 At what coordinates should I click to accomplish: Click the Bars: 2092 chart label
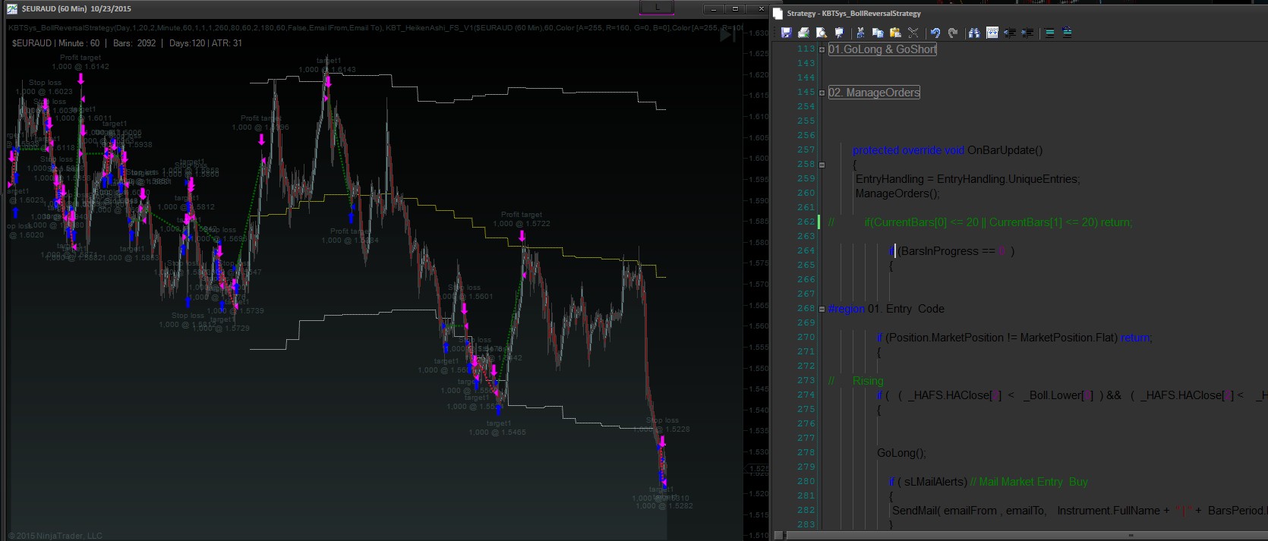coord(134,43)
